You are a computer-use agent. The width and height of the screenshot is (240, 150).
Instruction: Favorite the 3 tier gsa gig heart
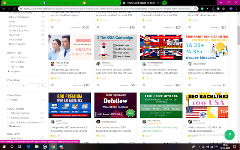point(98,85)
